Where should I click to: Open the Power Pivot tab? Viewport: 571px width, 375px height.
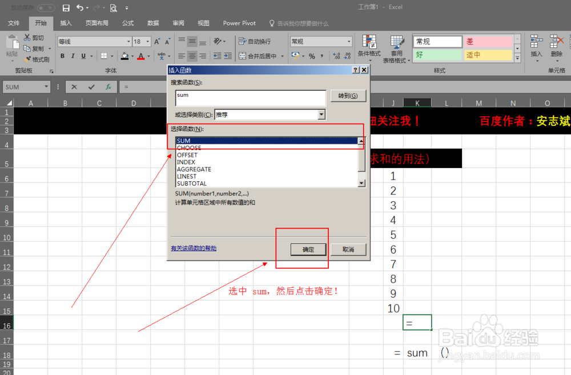239,23
